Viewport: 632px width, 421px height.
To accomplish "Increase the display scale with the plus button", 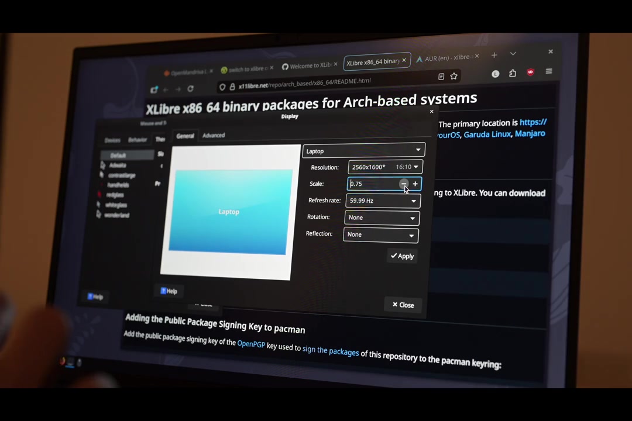I will 415,184.
